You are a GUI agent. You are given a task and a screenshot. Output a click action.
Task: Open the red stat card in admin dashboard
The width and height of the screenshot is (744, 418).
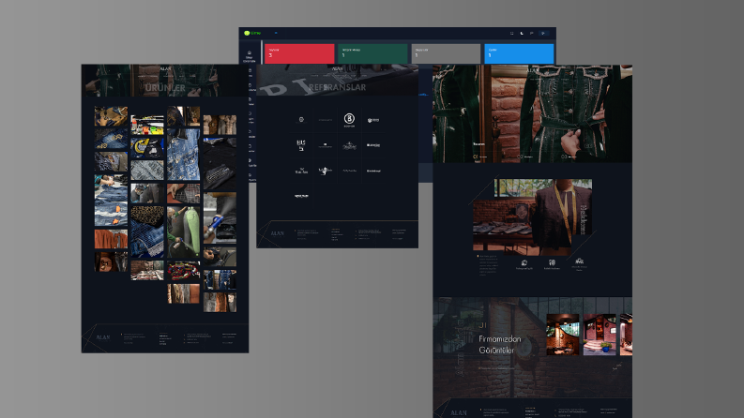coord(299,53)
